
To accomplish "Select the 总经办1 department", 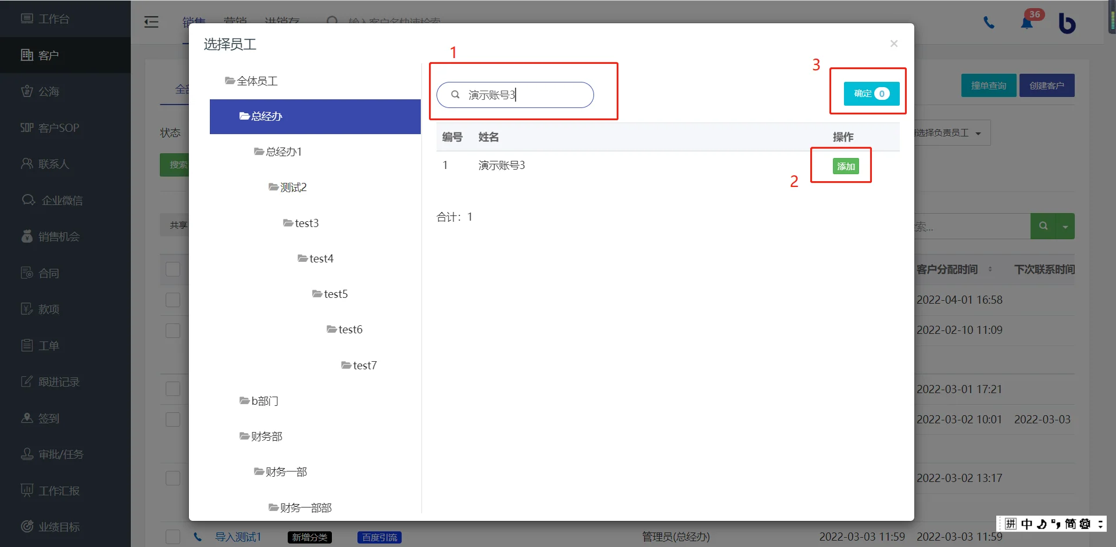I will coord(278,152).
